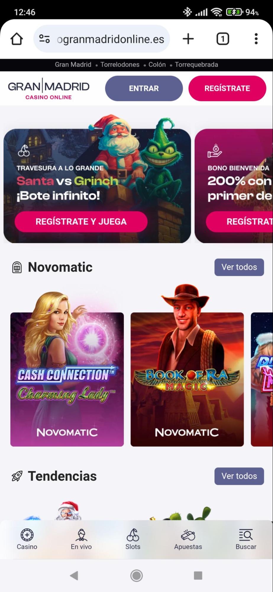
Task: Open the tab switcher
Action: (223, 39)
